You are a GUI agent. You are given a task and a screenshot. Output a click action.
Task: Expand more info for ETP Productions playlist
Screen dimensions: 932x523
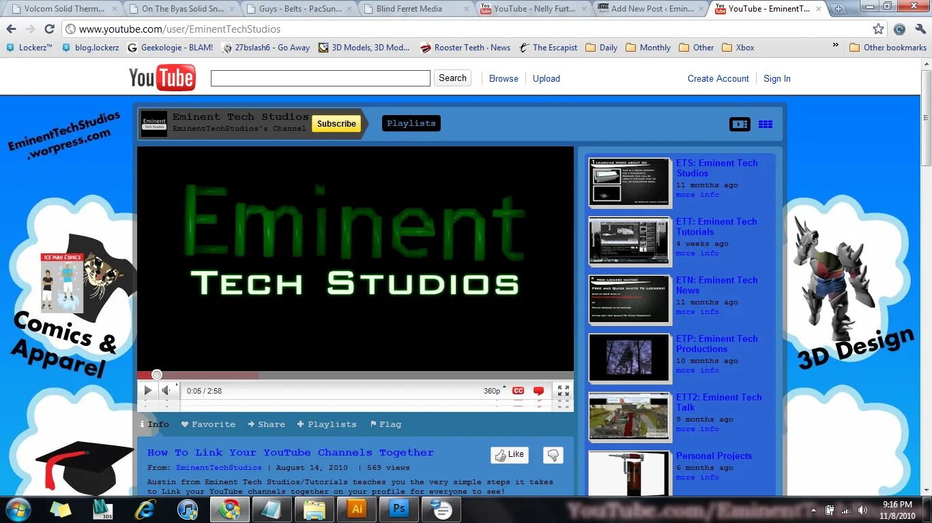click(x=697, y=370)
